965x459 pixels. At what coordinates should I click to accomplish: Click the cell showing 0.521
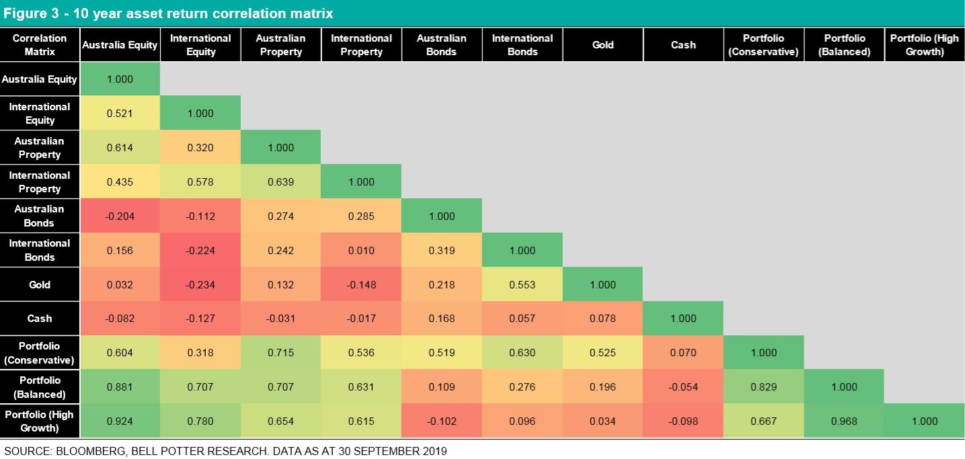120,114
